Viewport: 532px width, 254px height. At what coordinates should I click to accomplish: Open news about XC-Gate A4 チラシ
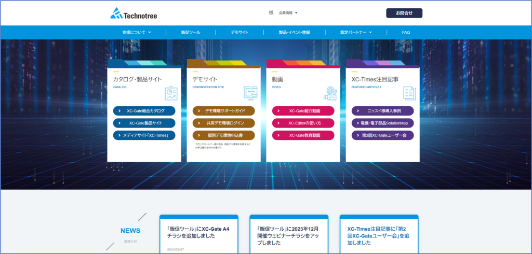198,232
